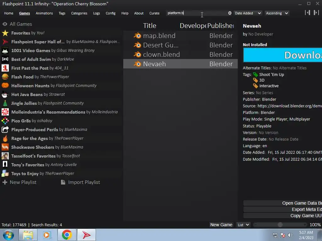Click the orange 3D tag icon
This screenshot has width=322, height=241.
255,80
